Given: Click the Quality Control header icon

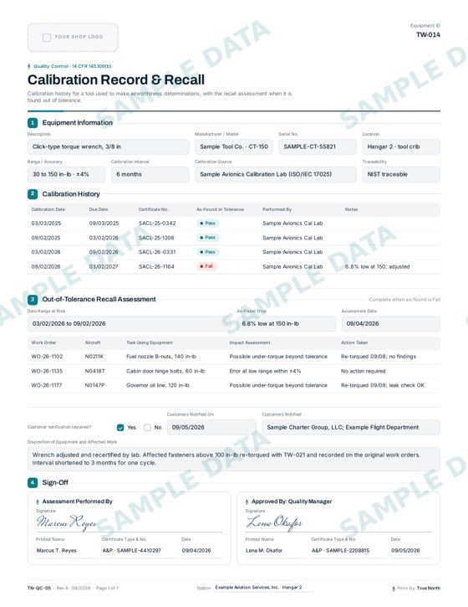Looking at the screenshot, I should click(29, 66).
